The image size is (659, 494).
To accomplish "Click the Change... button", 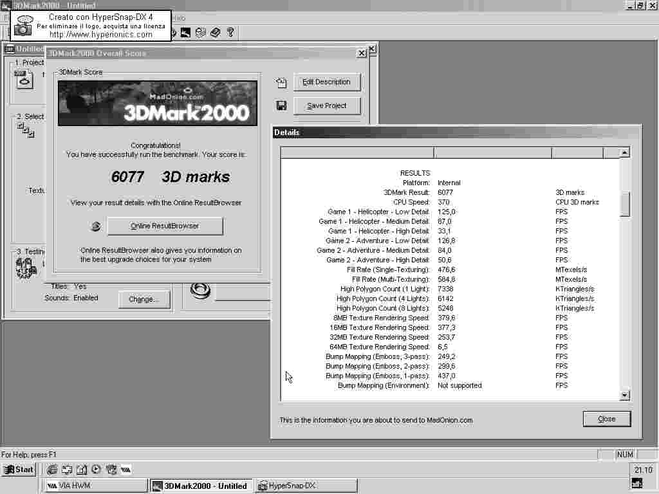I will [144, 299].
